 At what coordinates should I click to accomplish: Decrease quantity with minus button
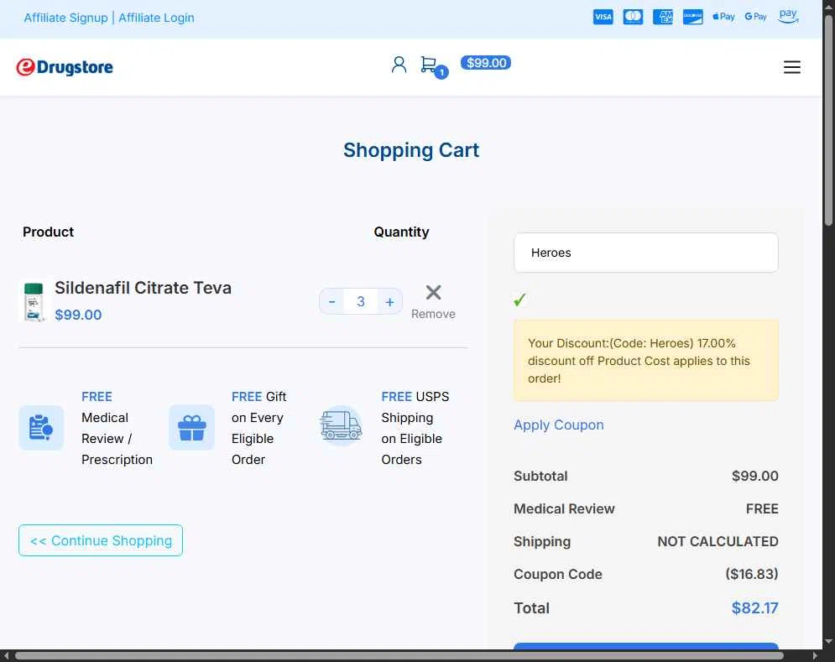[x=331, y=302]
